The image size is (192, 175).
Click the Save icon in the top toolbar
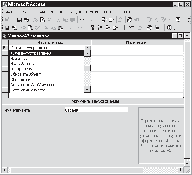click(19, 20)
